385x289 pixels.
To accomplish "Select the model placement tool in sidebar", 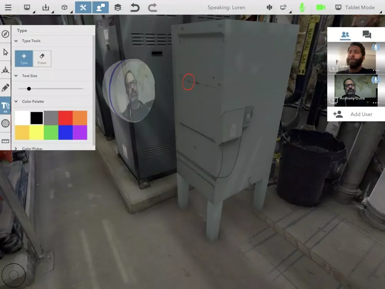I will tap(5, 70).
